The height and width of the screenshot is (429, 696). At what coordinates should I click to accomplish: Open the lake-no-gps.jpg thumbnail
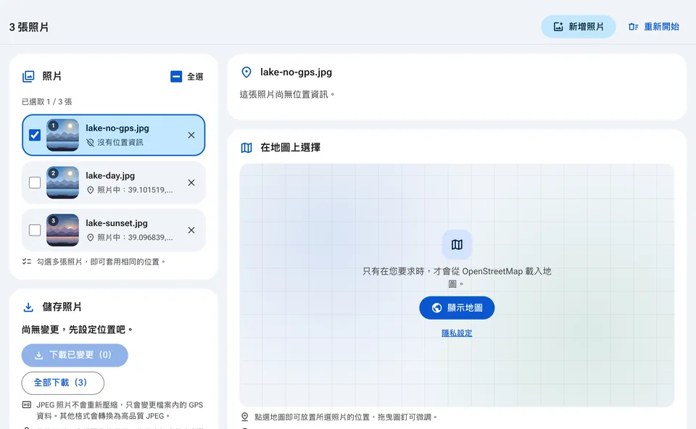pos(62,135)
